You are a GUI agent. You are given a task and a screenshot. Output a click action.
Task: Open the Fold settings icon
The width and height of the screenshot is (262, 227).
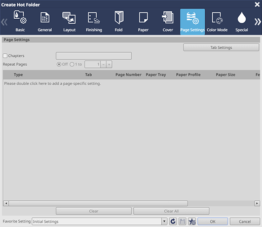coord(119,18)
